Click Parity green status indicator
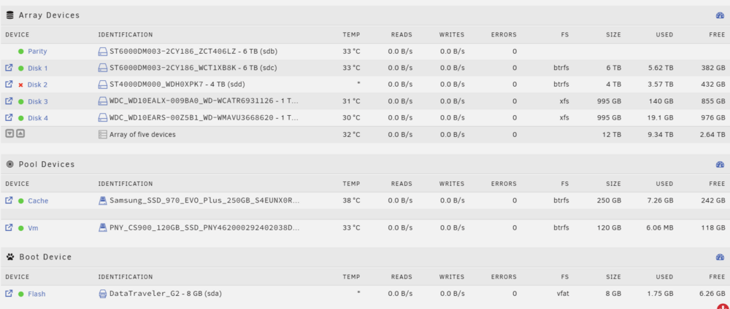This screenshot has width=730, height=309. (21, 52)
